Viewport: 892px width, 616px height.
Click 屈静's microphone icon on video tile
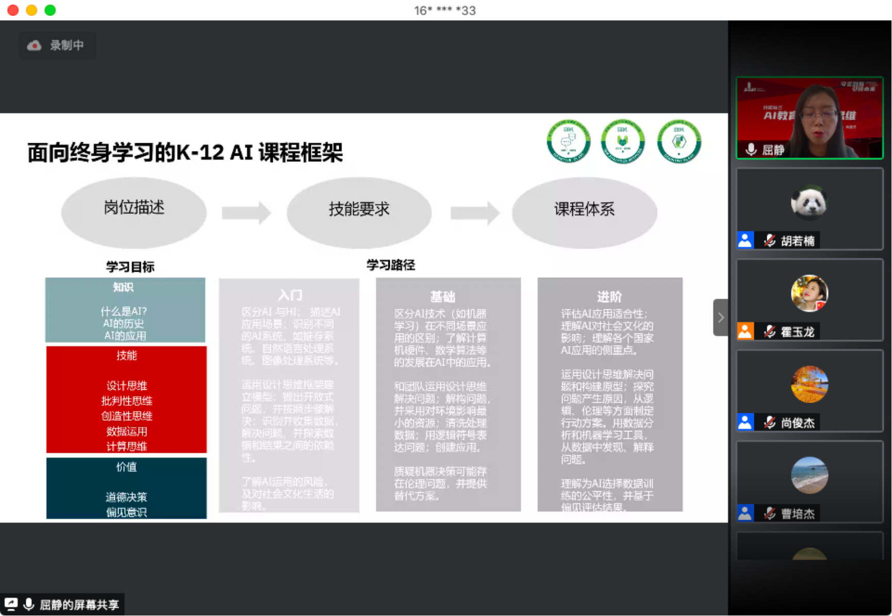(x=751, y=149)
